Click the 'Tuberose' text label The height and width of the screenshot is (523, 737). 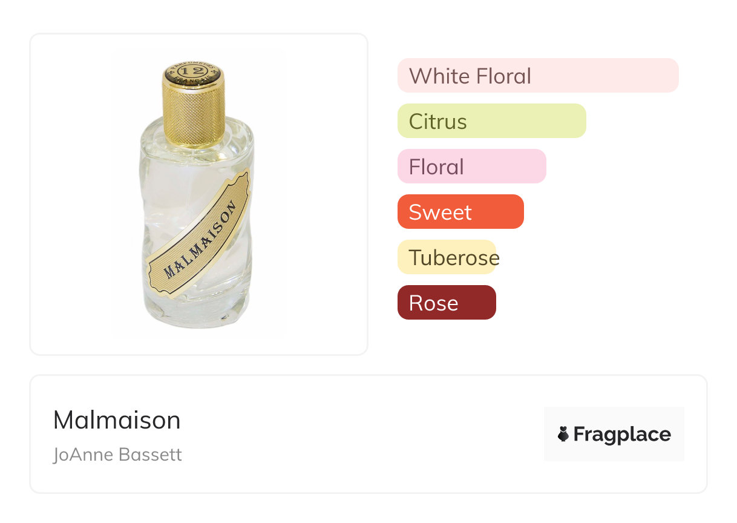click(x=454, y=258)
